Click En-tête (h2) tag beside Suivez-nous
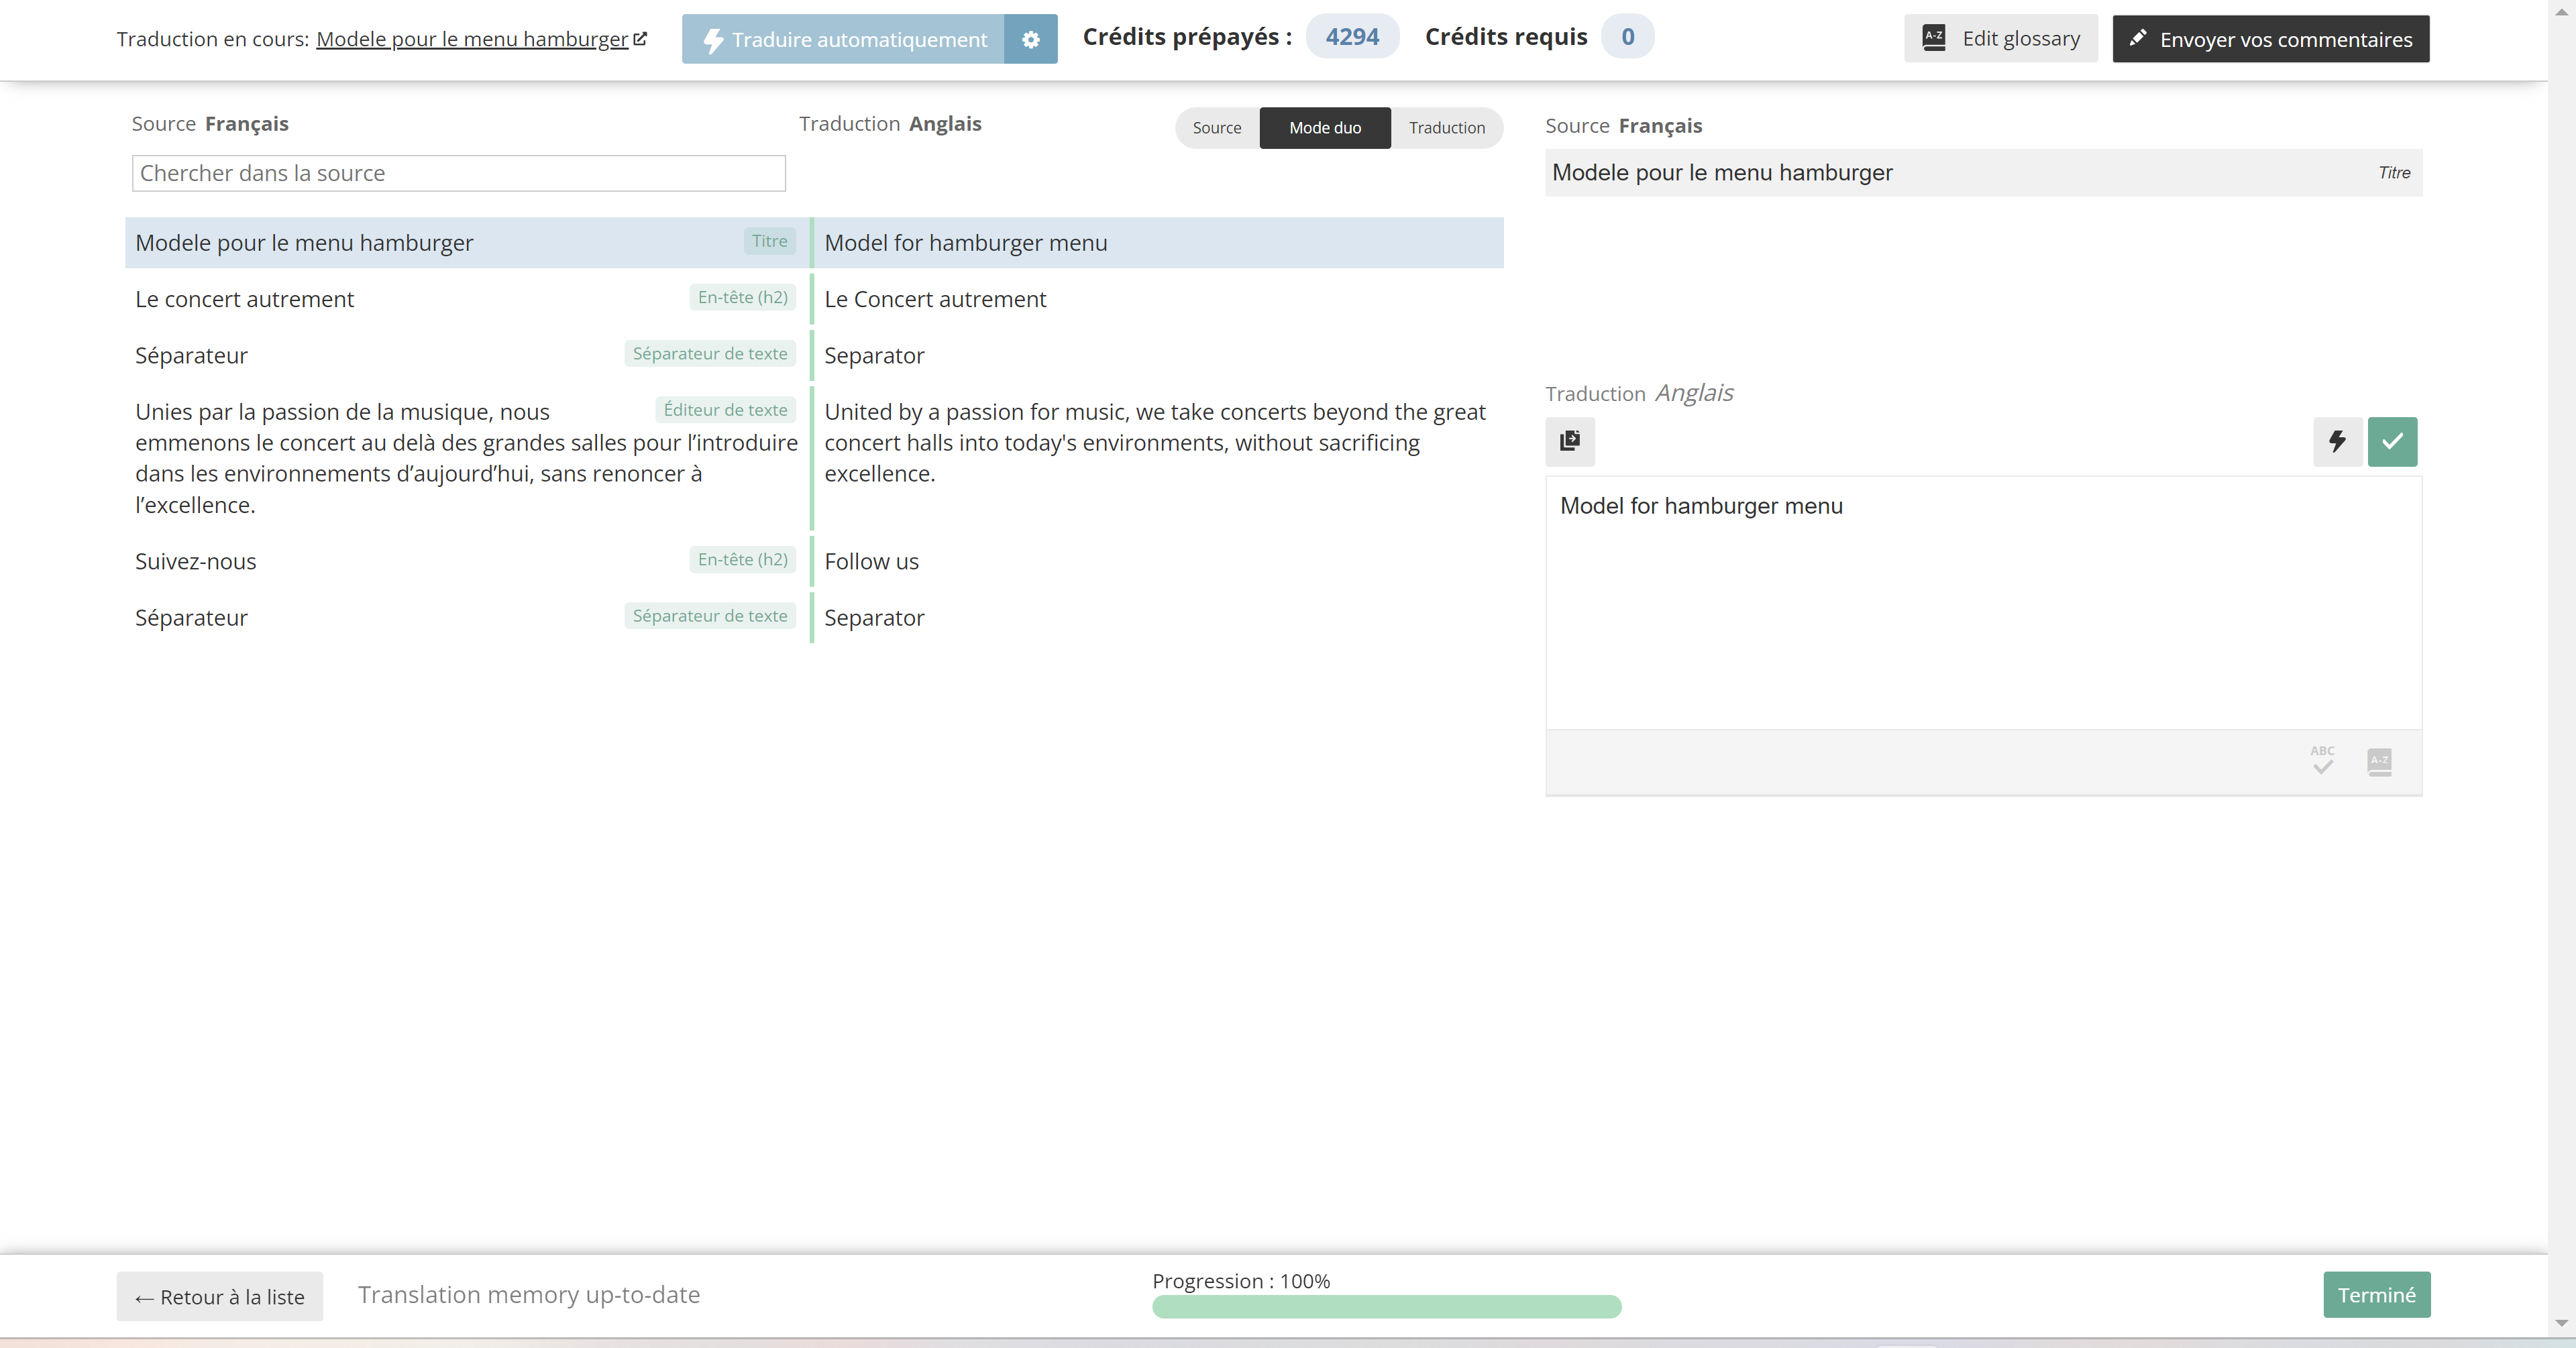Screen dimensions: 2576x1348 [742, 559]
